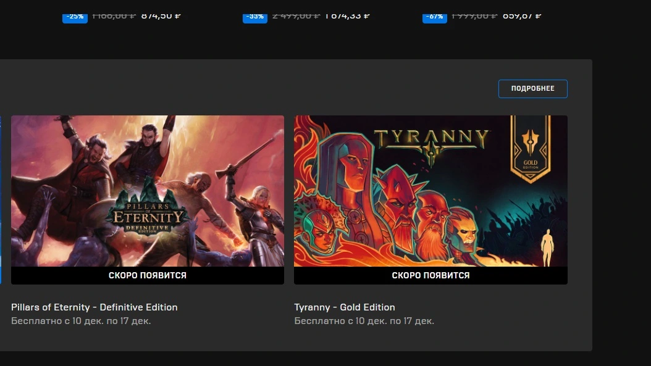
Task: Click the ПОДРОБНЕЕ button
Action: point(532,89)
